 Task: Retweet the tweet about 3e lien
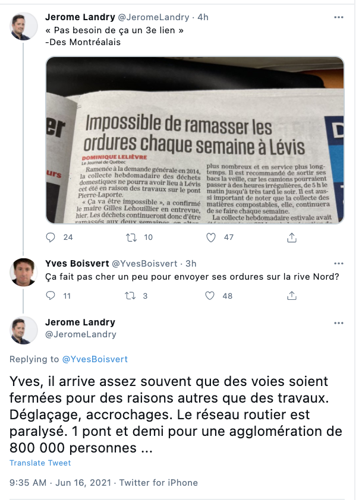[131, 238]
